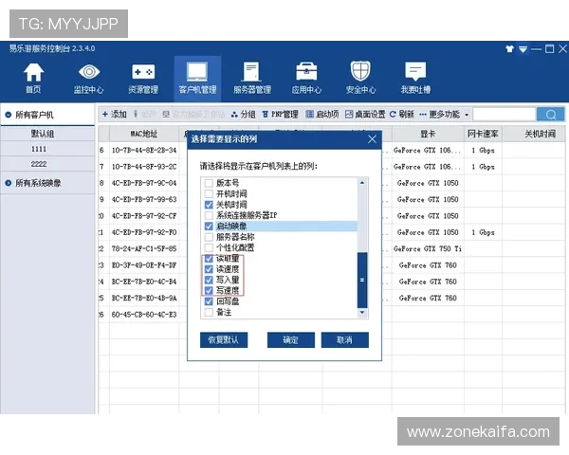This screenshot has width=569, height=455.
Task: Select row with MAC BC-EE-7B-E0-4B-9A
Action: click(x=144, y=299)
